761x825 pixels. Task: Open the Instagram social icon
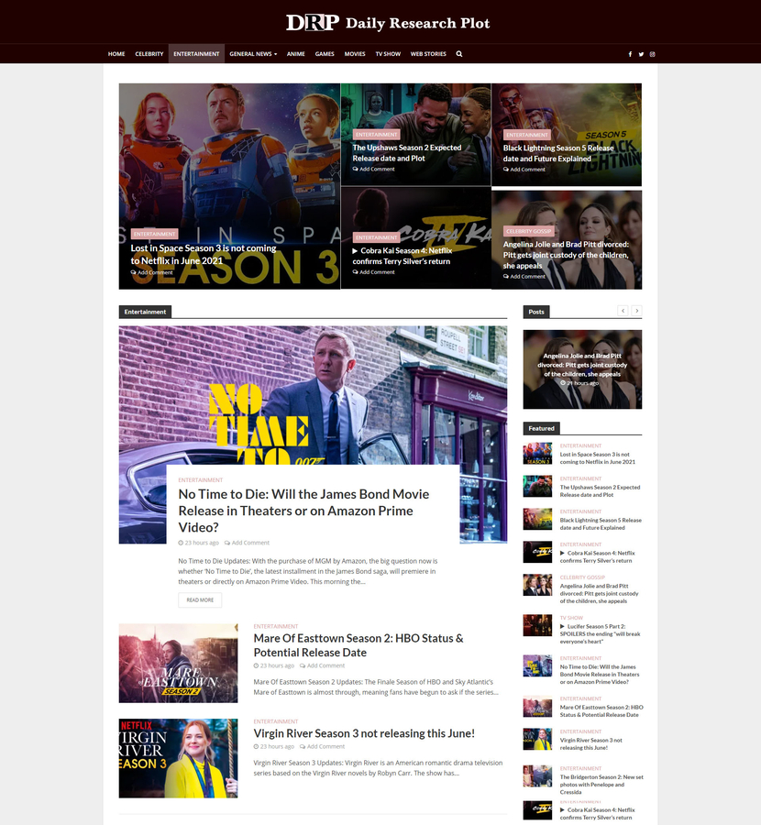pos(652,54)
